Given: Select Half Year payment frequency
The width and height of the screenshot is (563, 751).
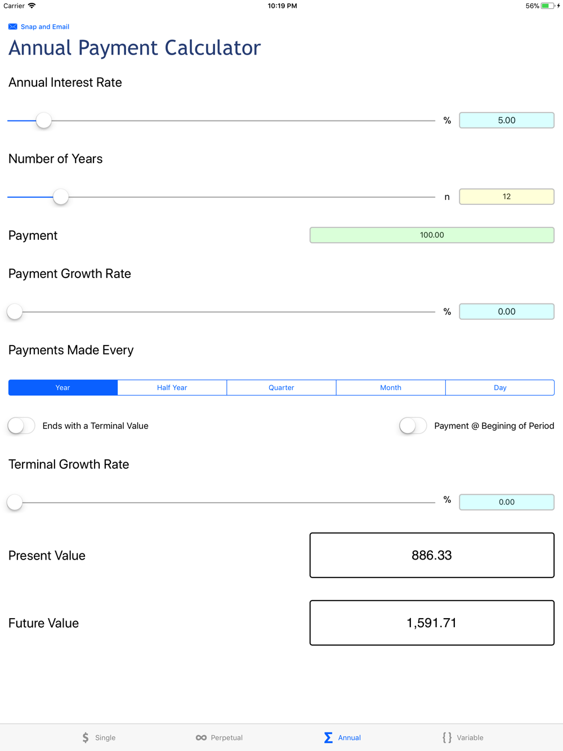Looking at the screenshot, I should (x=172, y=387).
